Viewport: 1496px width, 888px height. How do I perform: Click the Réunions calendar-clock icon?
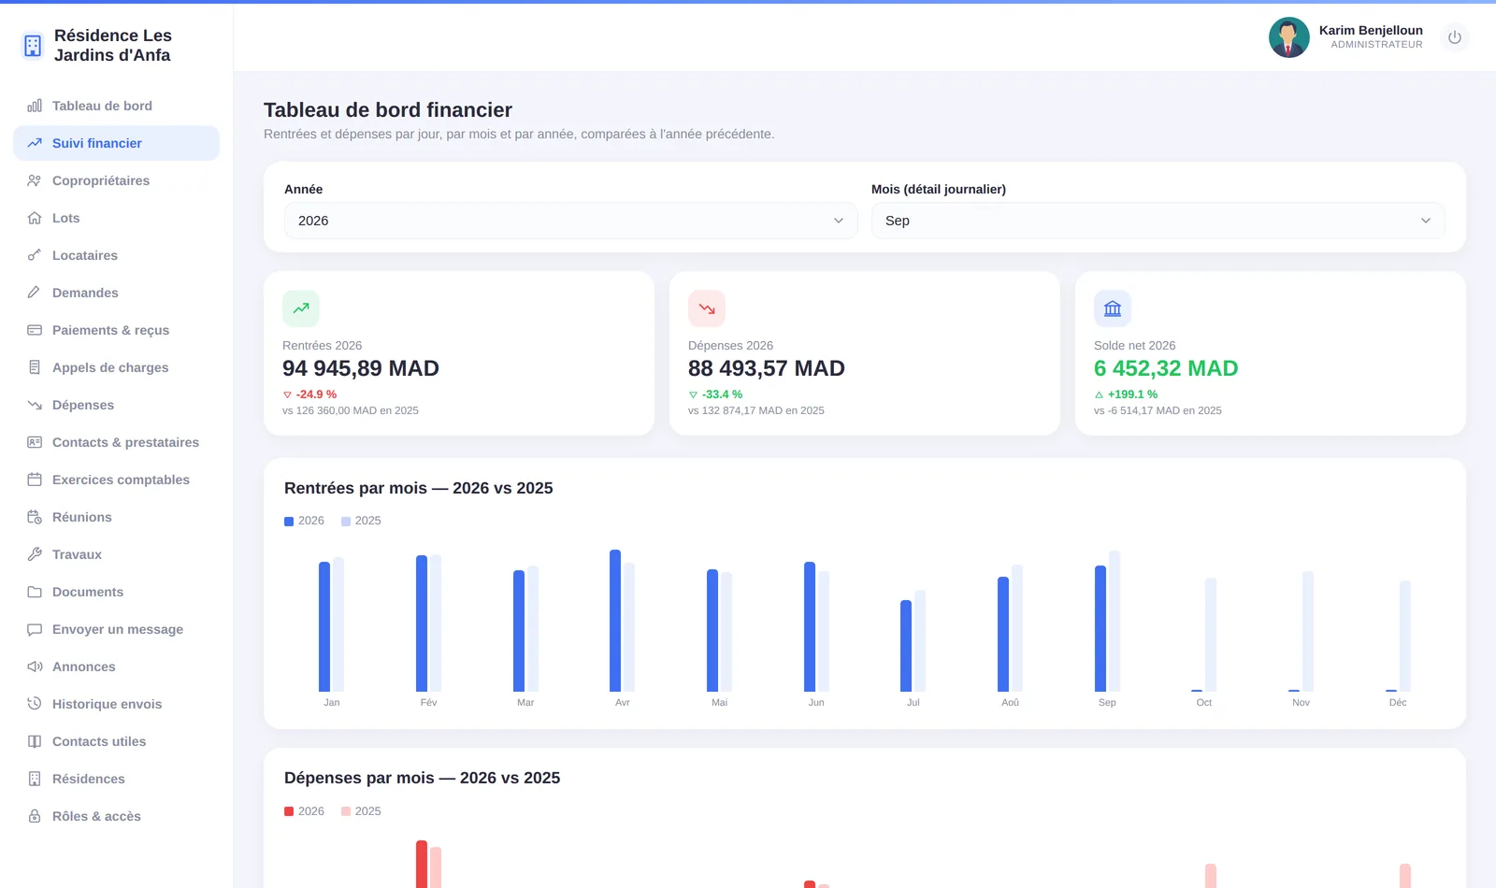tap(35, 517)
